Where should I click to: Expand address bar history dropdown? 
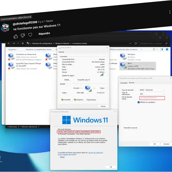(130, 43)
